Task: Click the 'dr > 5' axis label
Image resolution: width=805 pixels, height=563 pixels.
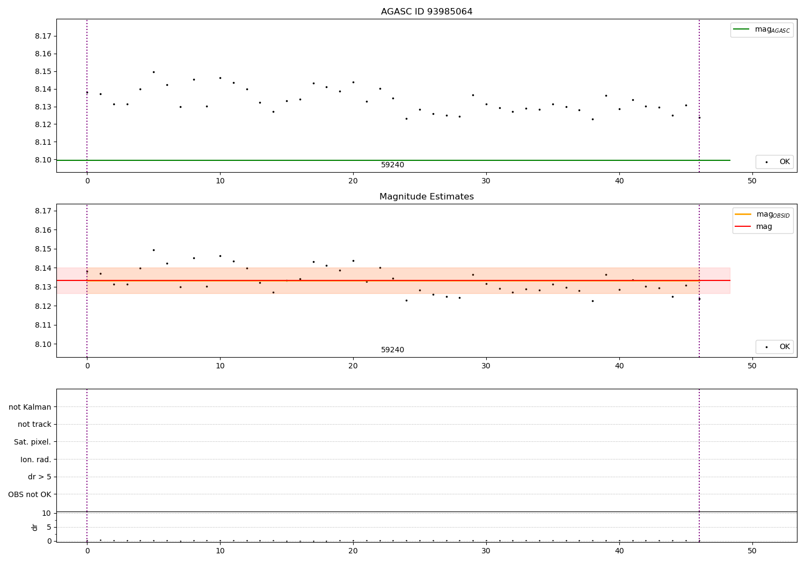Action: (40, 477)
